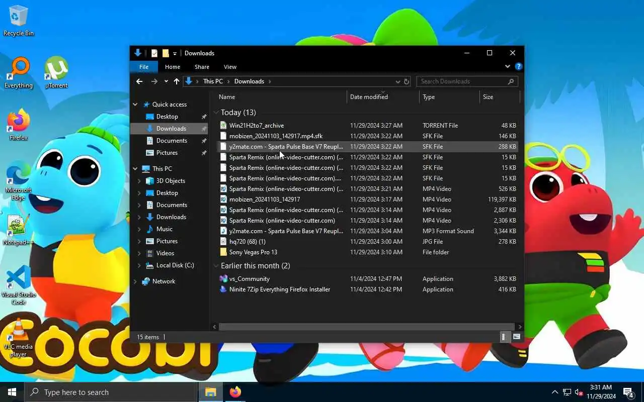Select the Sony Vegas Pro 13 folder

pos(368,252)
